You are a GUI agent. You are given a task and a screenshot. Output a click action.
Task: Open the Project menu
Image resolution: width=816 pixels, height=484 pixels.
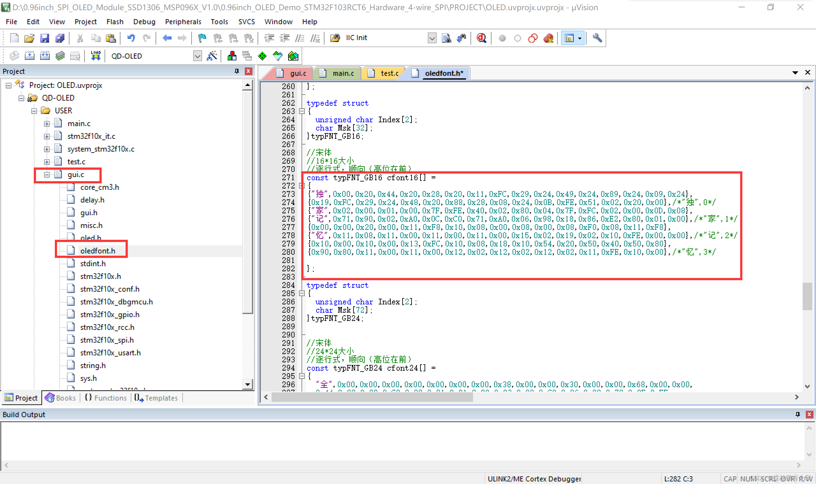coord(85,22)
